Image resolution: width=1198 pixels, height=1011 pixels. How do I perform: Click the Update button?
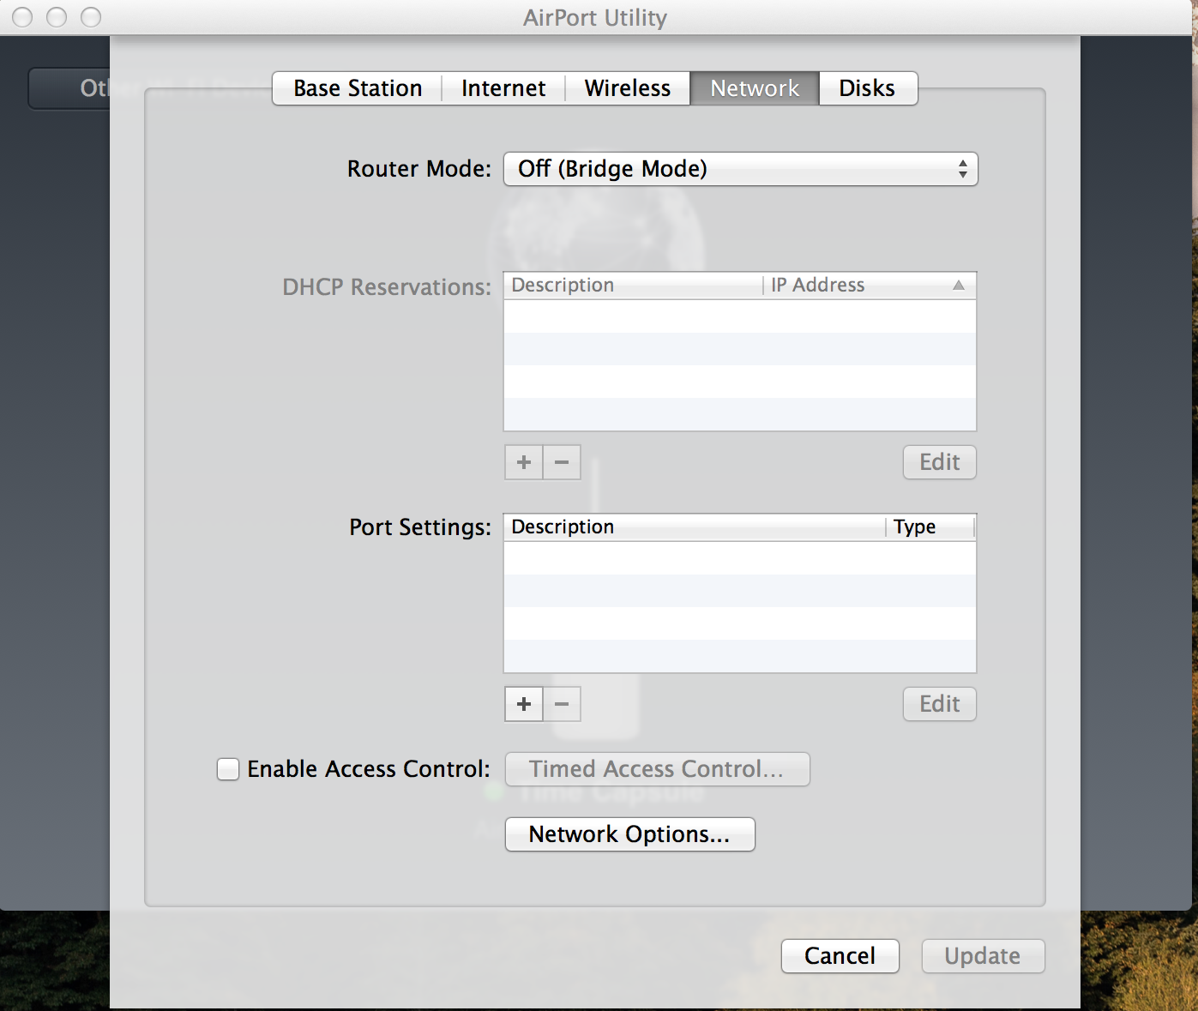(982, 956)
